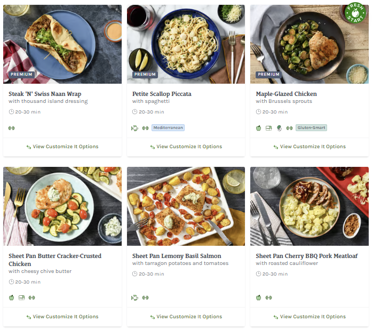
Task: Click Mediterranean tag on Petite Scallop Piccata
Action: tap(168, 128)
